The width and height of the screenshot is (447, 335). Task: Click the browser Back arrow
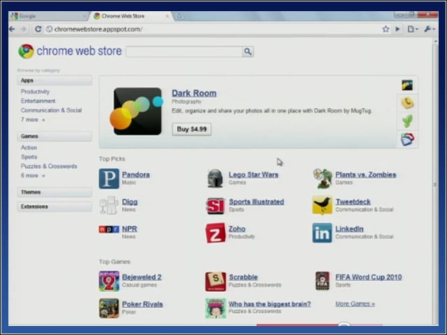(x=12, y=29)
